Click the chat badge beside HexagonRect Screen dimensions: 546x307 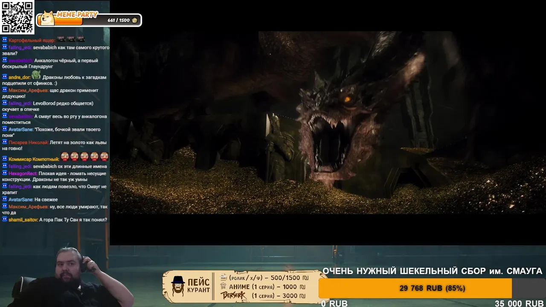click(x=5, y=174)
